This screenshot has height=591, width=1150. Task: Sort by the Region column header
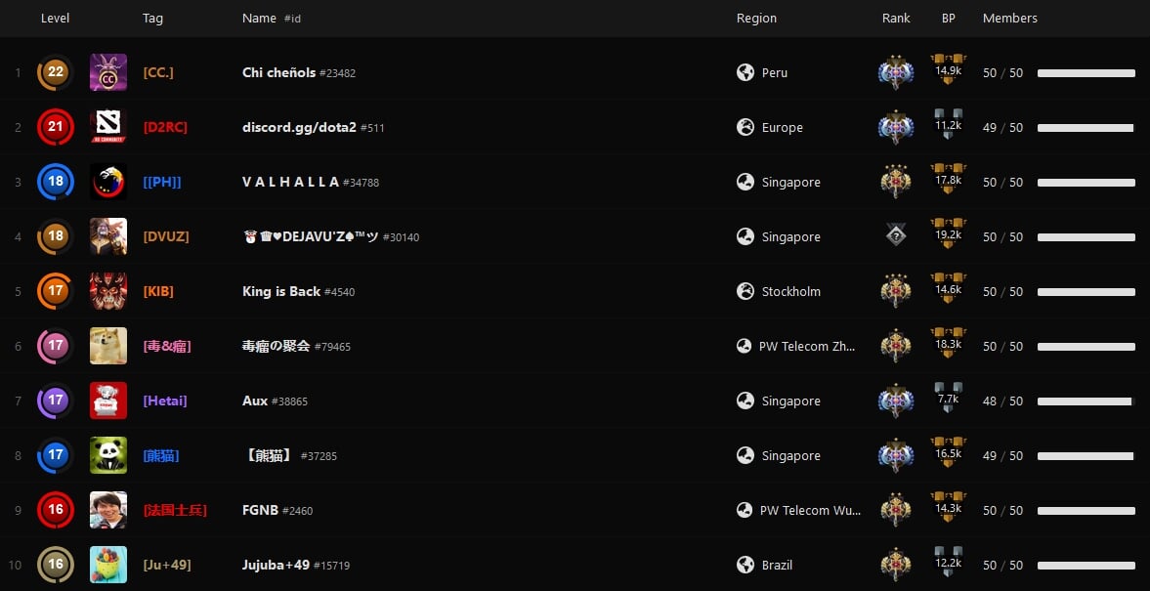756,19
